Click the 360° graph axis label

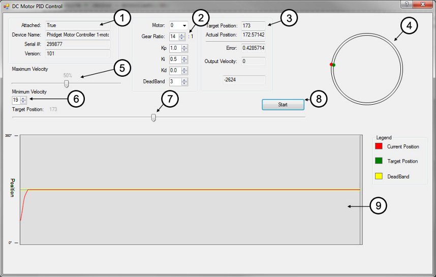[x=8, y=135]
